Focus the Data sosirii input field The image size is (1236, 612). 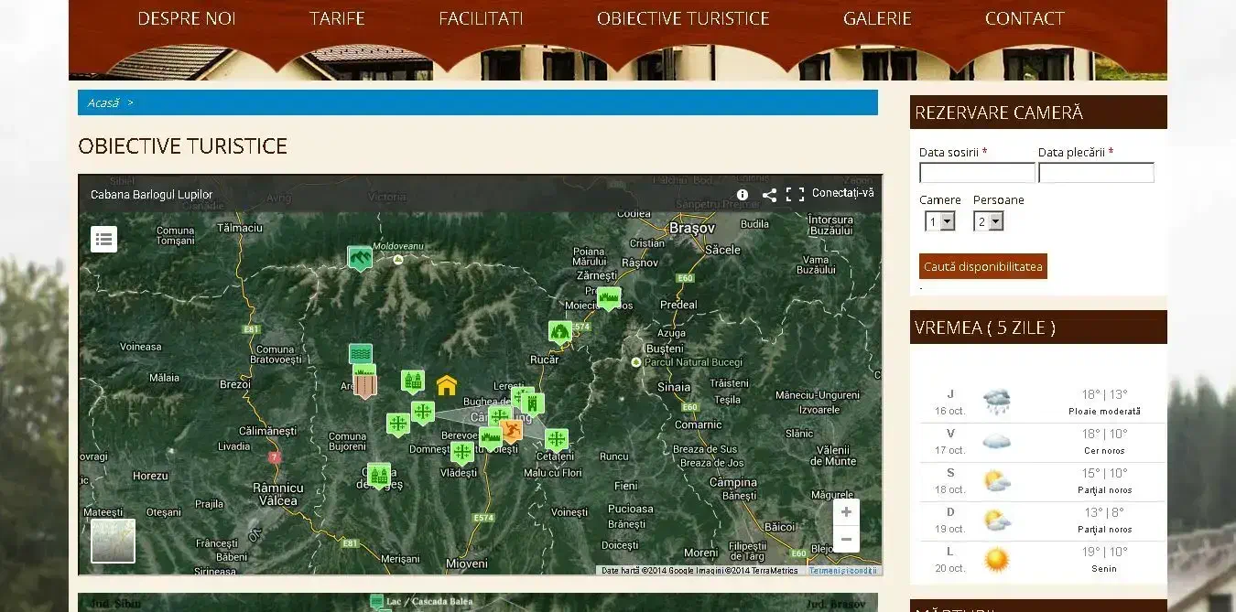point(977,173)
